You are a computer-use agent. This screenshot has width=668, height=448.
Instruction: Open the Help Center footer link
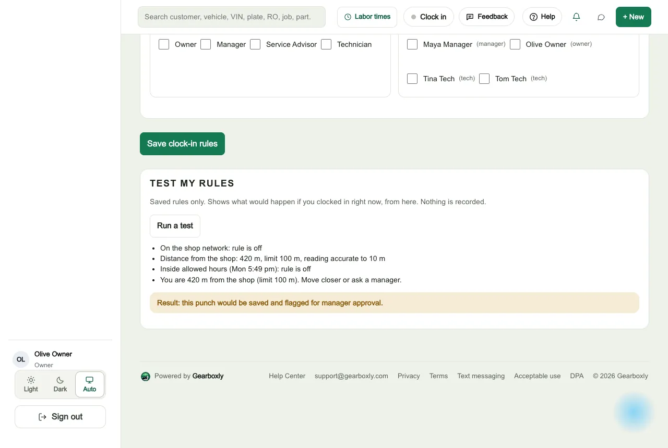(x=287, y=376)
